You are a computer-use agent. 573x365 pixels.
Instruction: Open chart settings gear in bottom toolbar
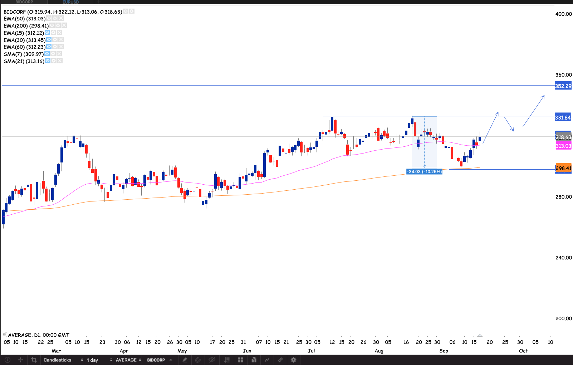[x=293, y=360]
